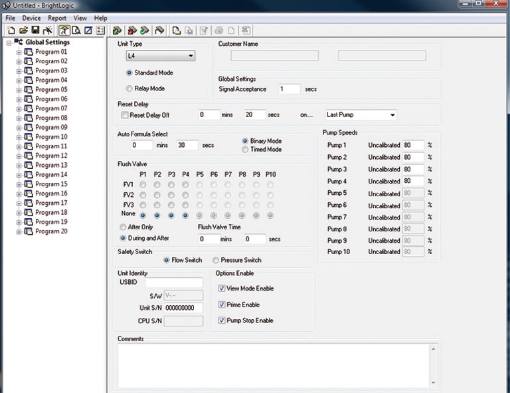Image resolution: width=510 pixels, height=393 pixels.
Task: Click the Unit S/N input field
Action: click(x=183, y=308)
